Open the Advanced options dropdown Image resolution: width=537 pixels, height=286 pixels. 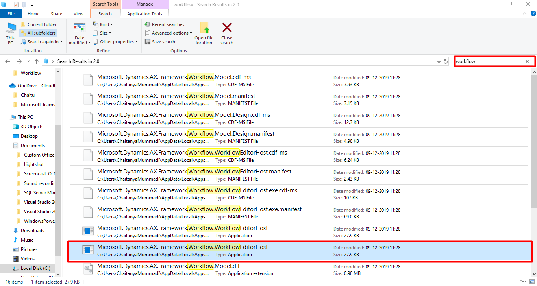pyautogui.click(x=169, y=33)
